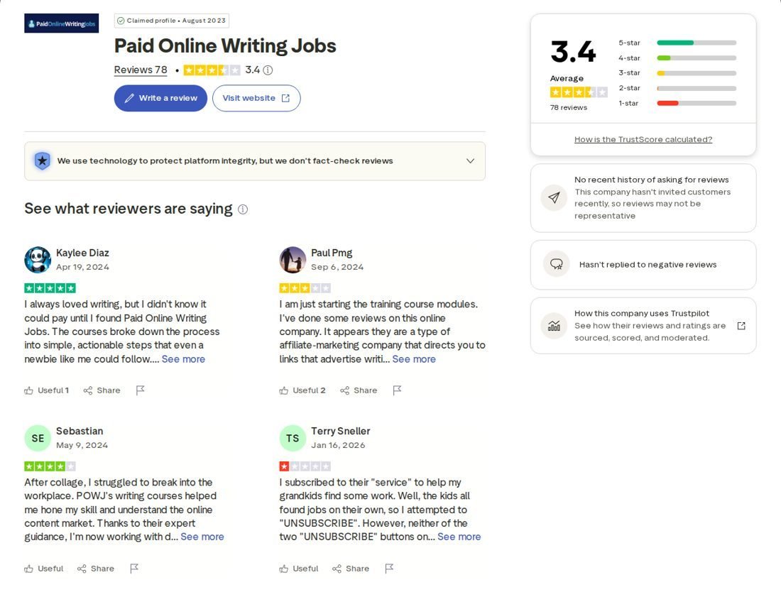Click info icon beside See what reviewers are saying
This screenshot has height=592, width=781.
point(243,209)
